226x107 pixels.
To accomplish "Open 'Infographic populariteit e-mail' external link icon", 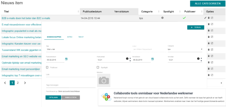I will click(x=212, y=31).
